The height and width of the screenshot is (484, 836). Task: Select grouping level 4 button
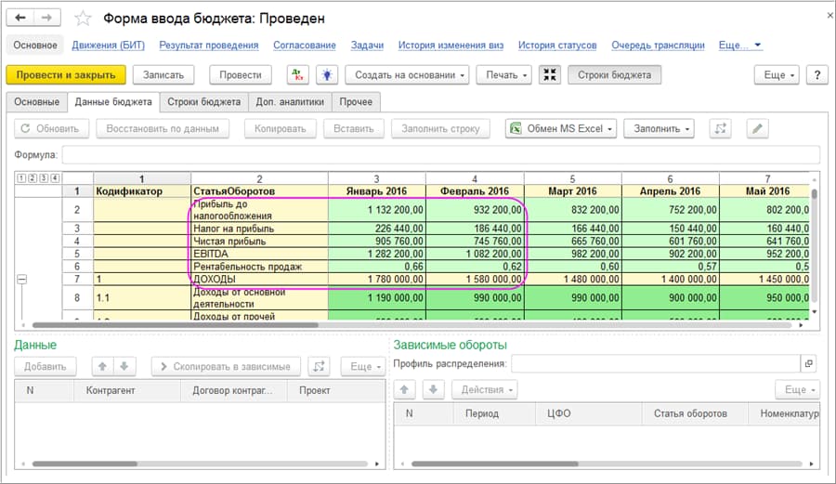coord(55,178)
